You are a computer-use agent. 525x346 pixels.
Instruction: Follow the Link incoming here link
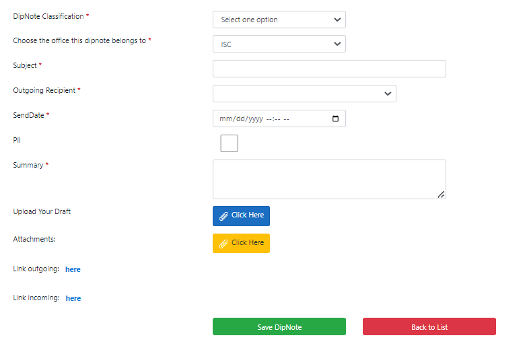click(73, 298)
